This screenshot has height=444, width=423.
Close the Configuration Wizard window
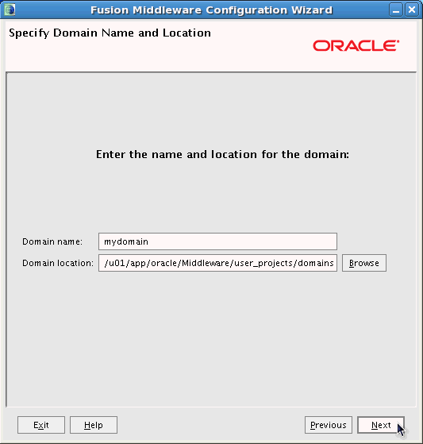pos(412,10)
